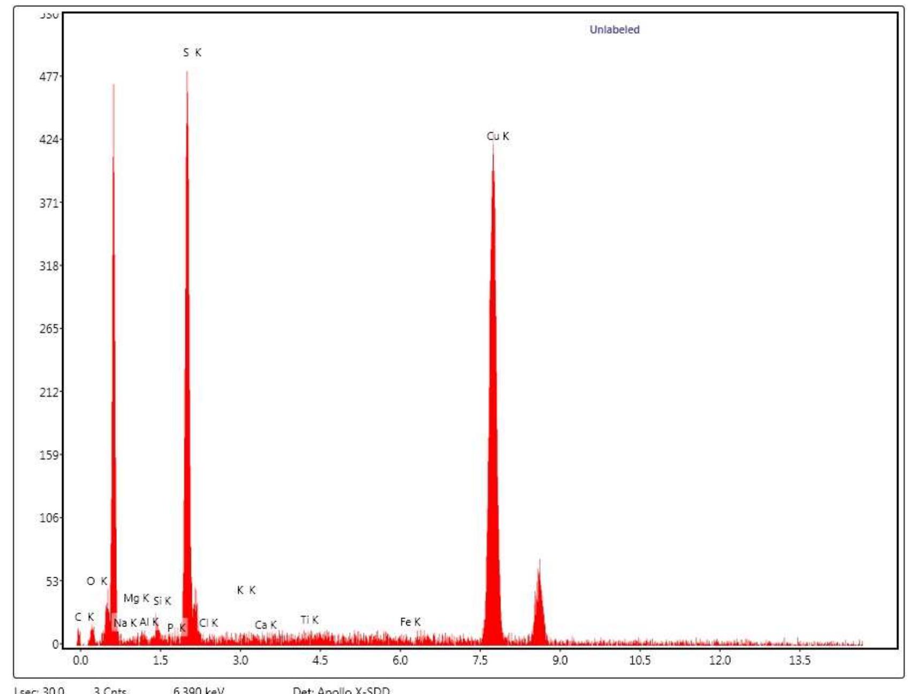Click the Ti K element label
The height and width of the screenshot is (694, 908).
pos(309,620)
